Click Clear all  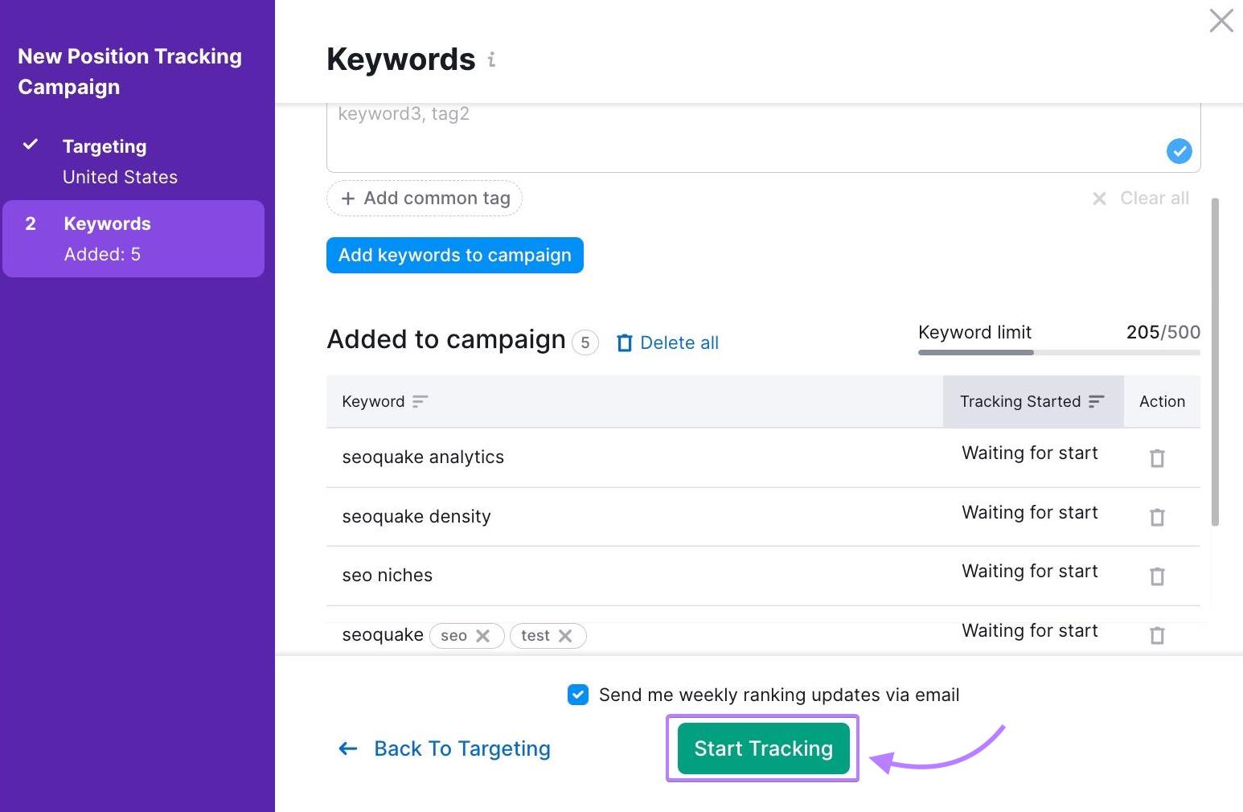tap(1140, 199)
